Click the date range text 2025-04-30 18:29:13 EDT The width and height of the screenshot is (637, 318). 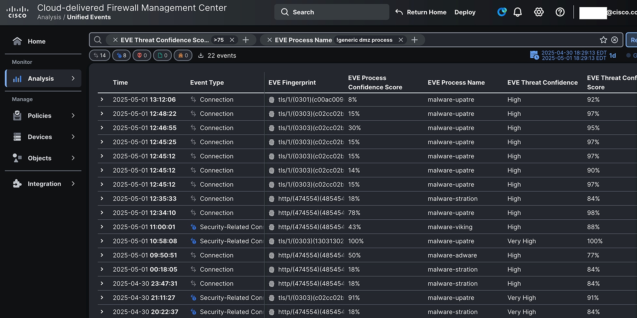coord(574,53)
